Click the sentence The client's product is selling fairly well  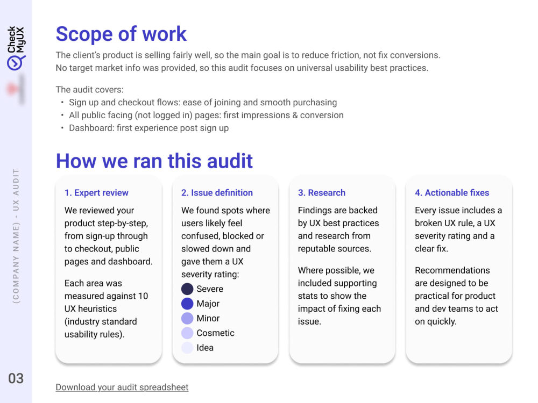[x=248, y=55]
